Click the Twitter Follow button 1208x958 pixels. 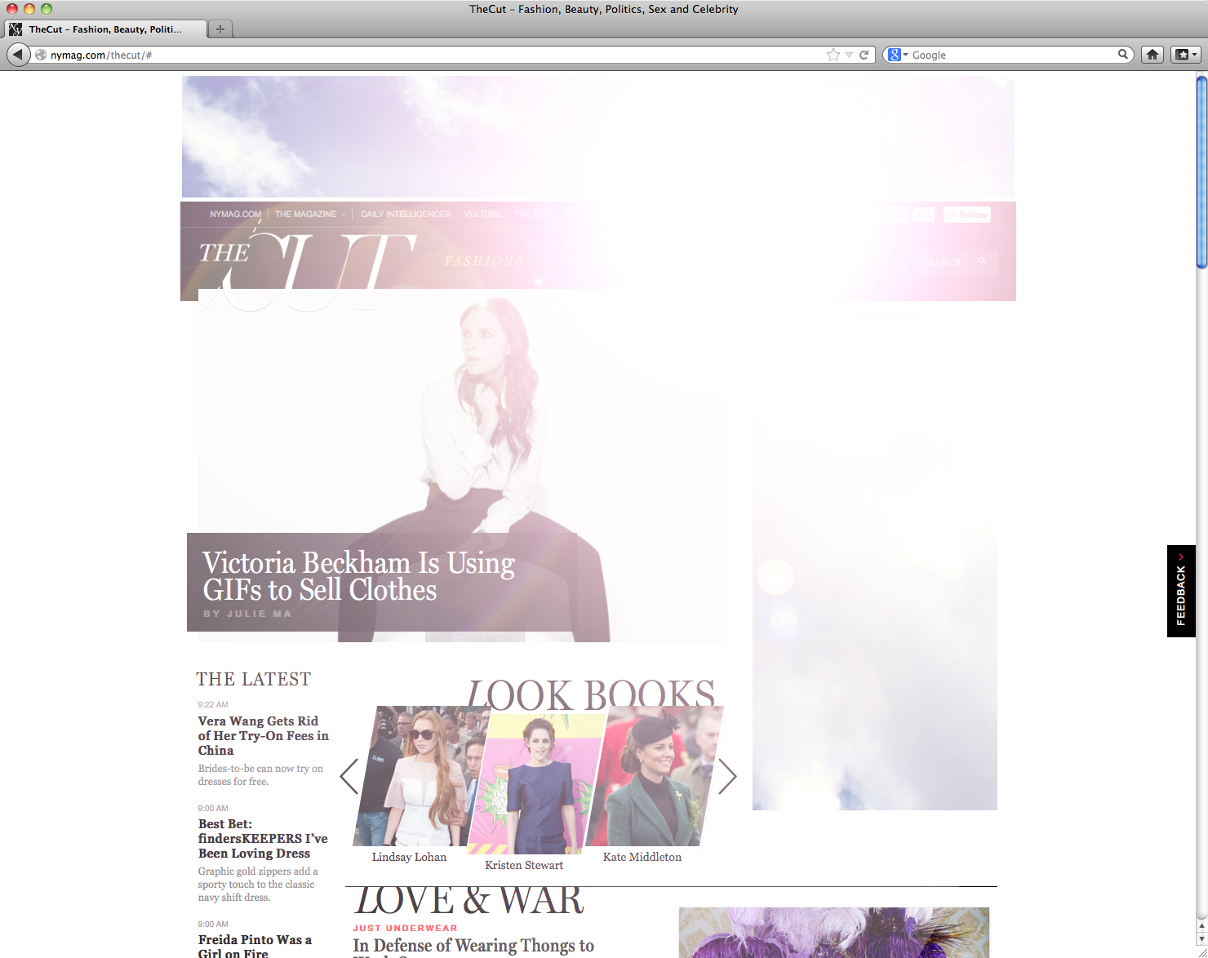[967, 215]
